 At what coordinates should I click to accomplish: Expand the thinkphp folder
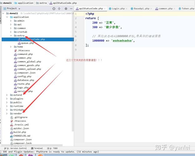pos(7,110)
